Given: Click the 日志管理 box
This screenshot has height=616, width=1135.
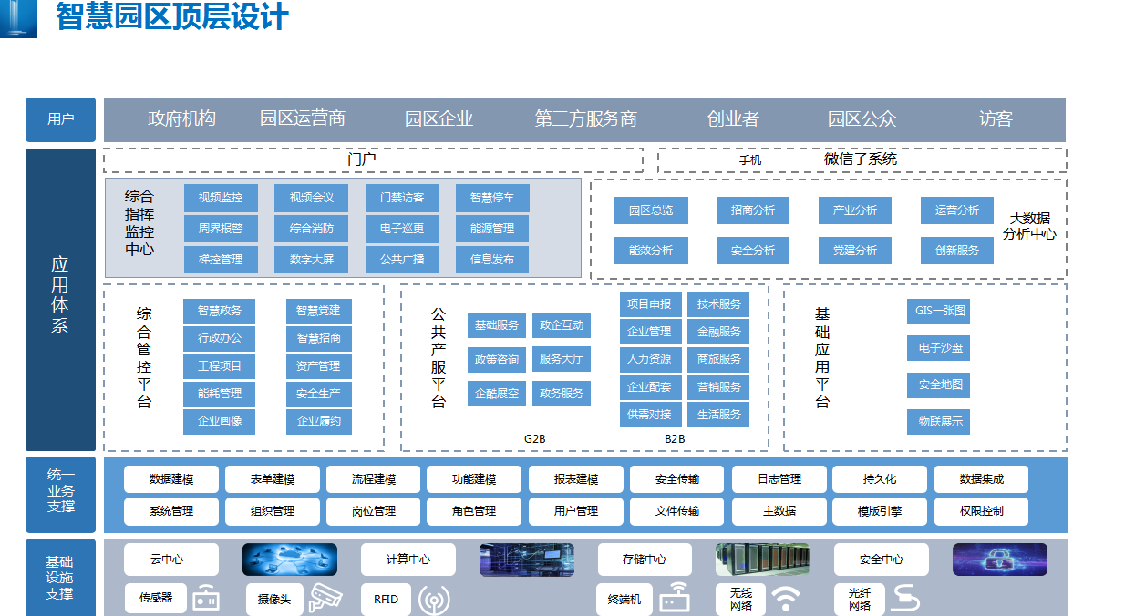Looking at the screenshot, I should click(779, 479).
